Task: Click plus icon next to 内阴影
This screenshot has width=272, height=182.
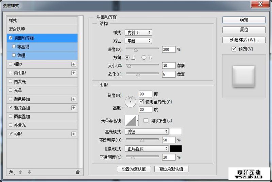Action: tap(74, 73)
